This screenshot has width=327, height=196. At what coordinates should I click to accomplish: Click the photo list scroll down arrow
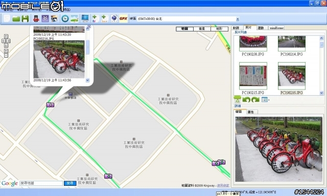(321, 93)
